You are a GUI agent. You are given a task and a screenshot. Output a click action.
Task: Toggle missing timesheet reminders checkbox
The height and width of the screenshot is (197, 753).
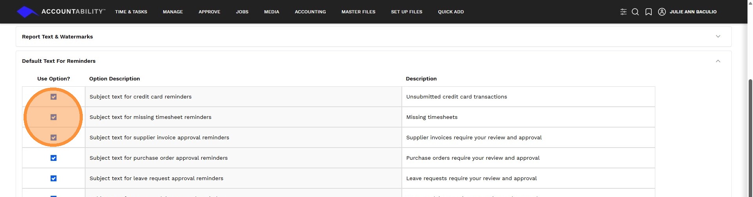point(54,117)
